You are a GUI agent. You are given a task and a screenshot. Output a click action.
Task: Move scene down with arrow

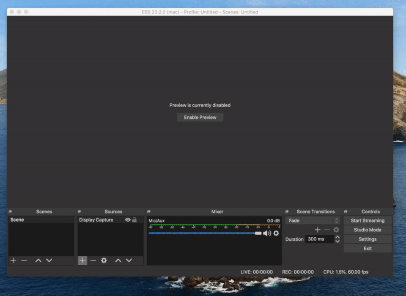tap(49, 261)
